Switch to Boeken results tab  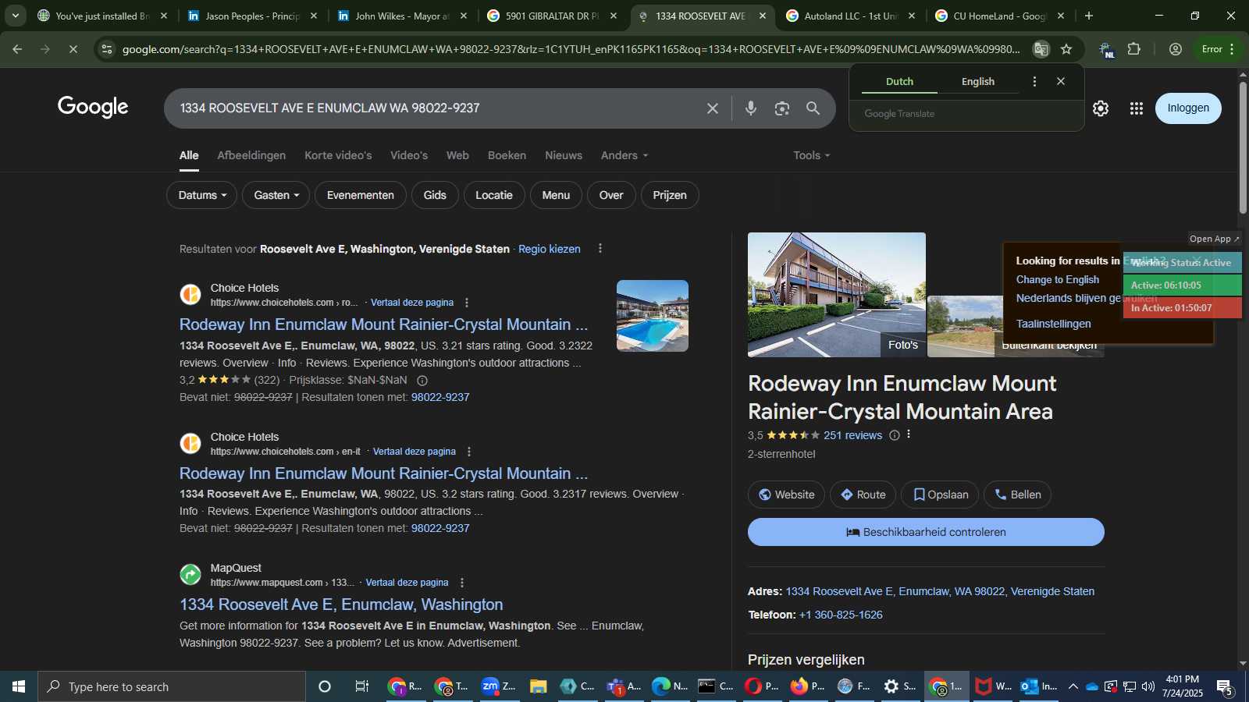(x=507, y=155)
